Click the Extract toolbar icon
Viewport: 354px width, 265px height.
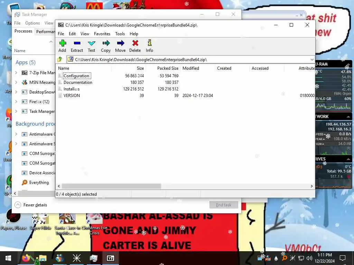point(77,46)
